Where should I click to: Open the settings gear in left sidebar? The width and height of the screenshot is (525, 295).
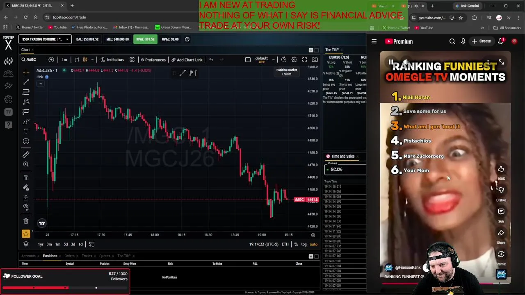8,99
